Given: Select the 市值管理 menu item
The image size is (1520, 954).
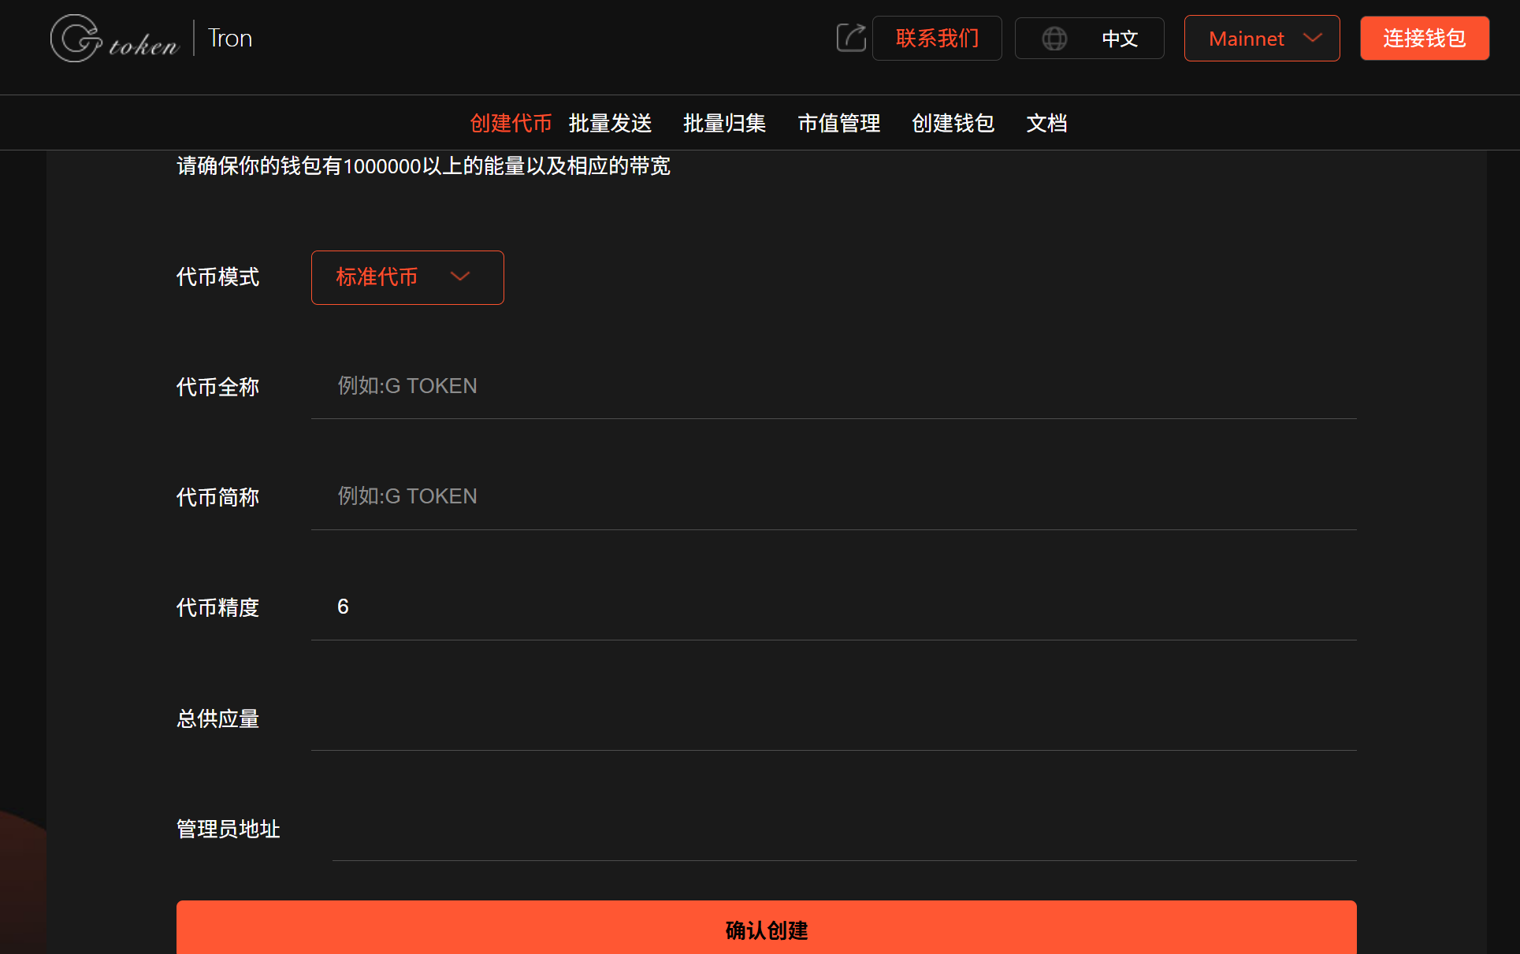Looking at the screenshot, I should (x=838, y=123).
